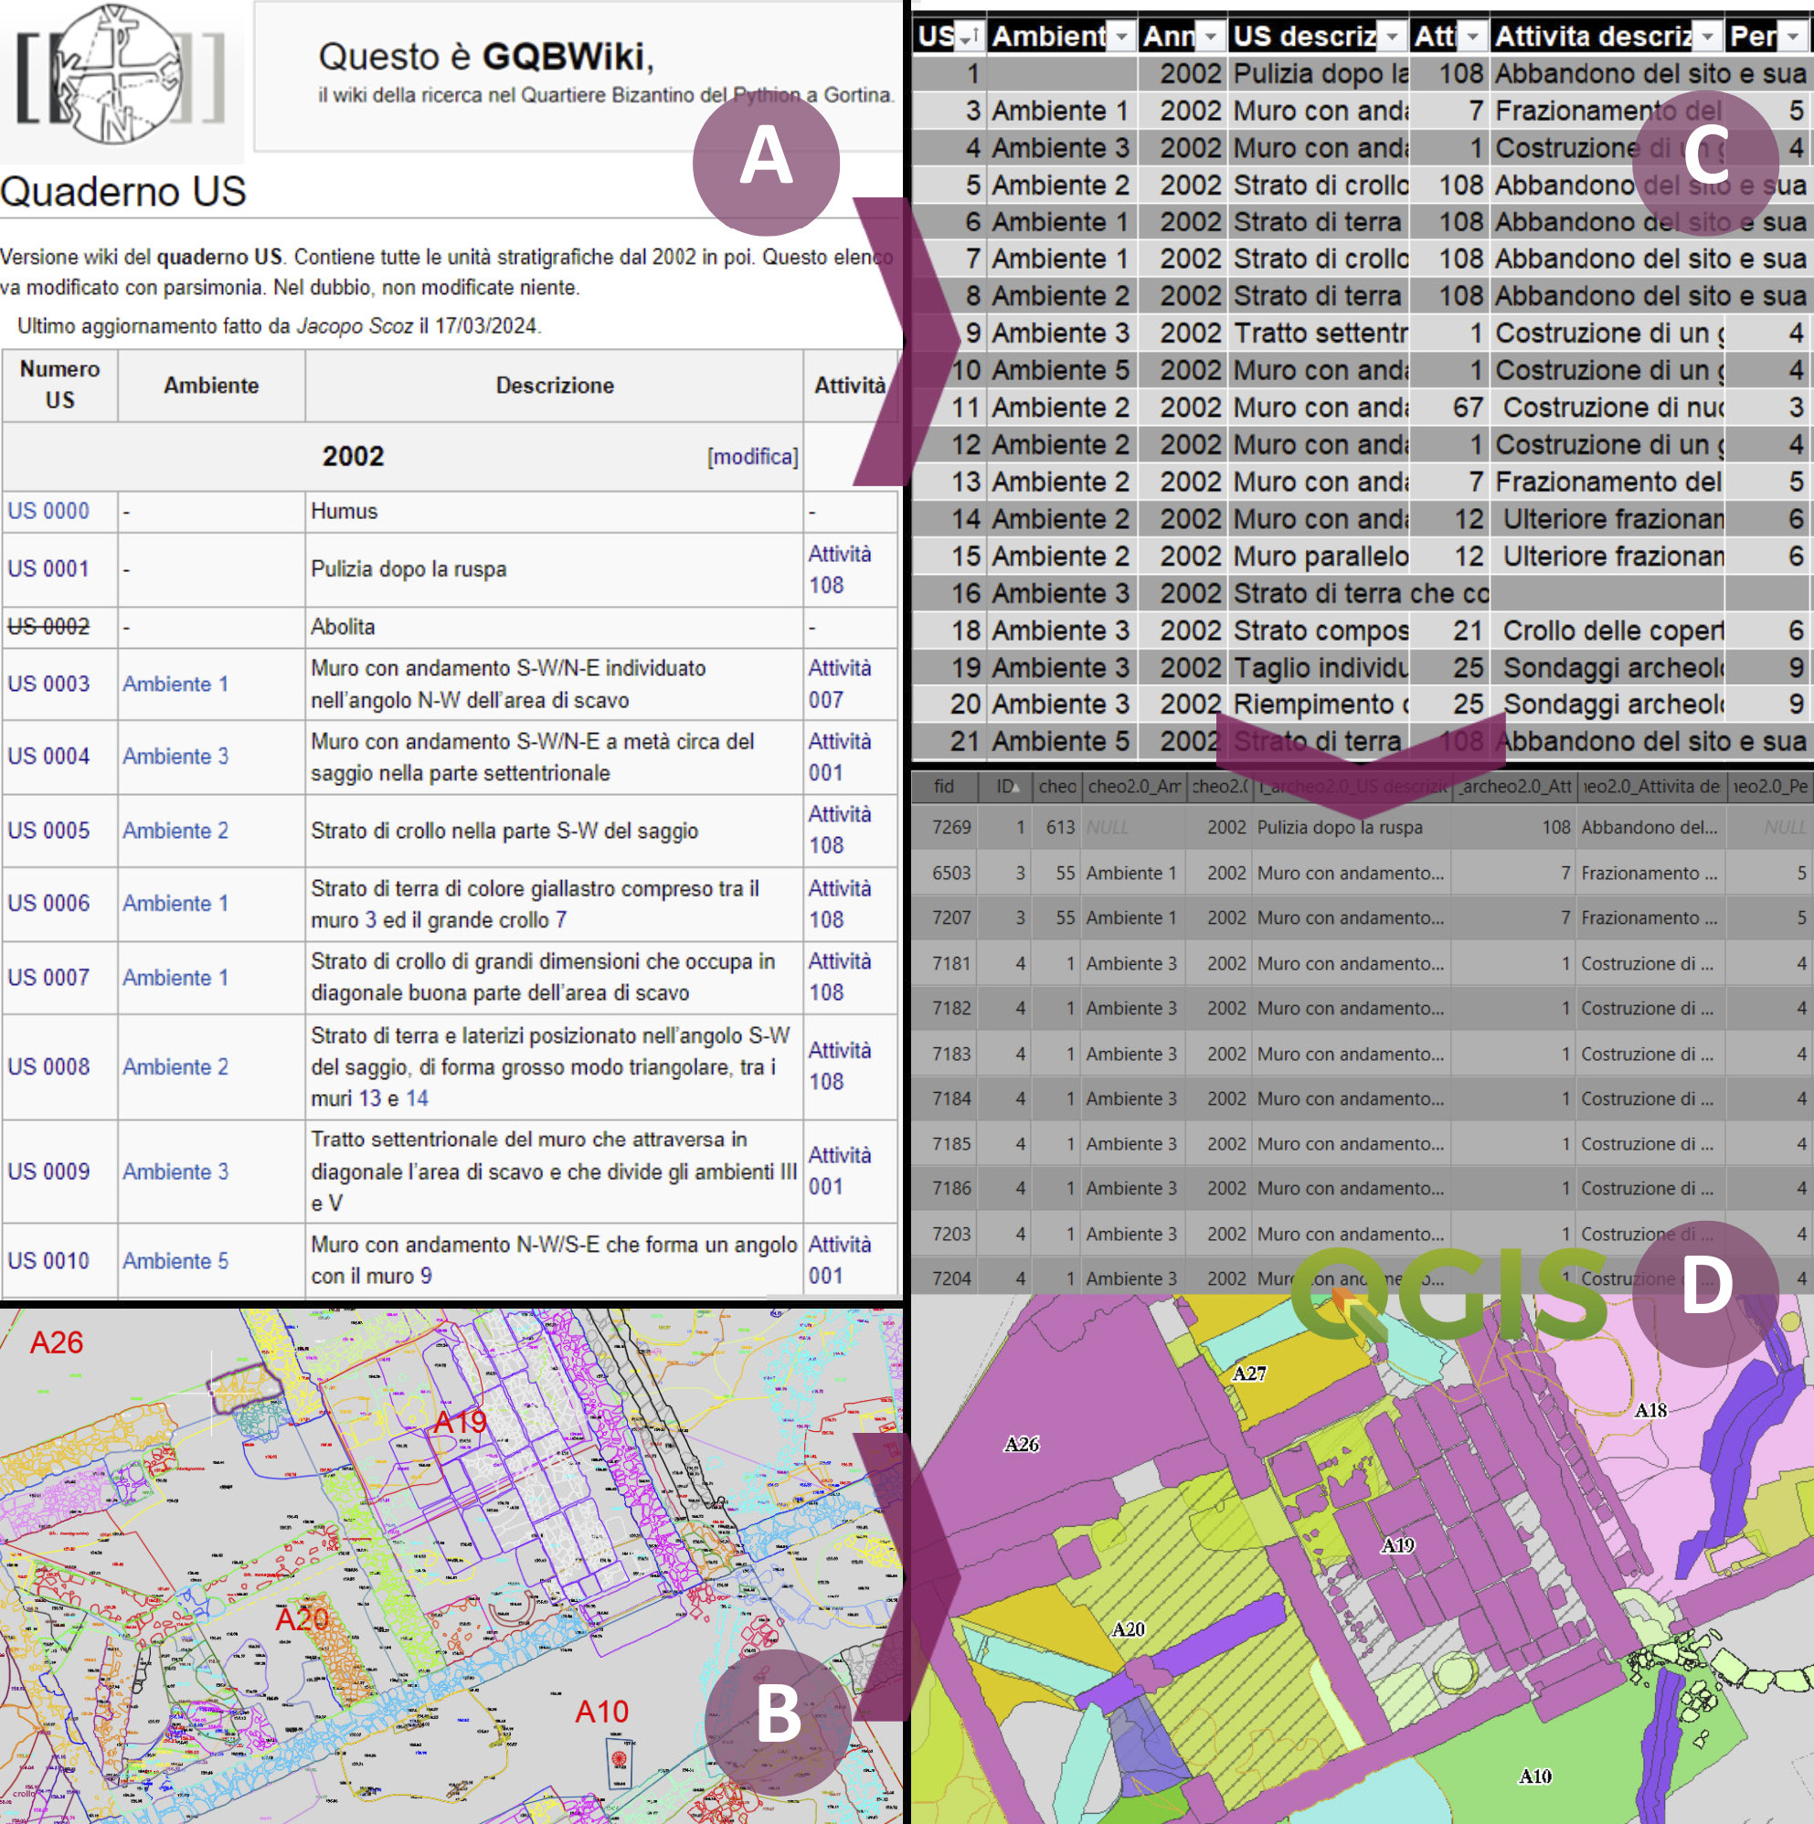Click the sort arrow in QGIS ID column header
The width and height of the screenshot is (1814, 1824).
(x=1016, y=787)
